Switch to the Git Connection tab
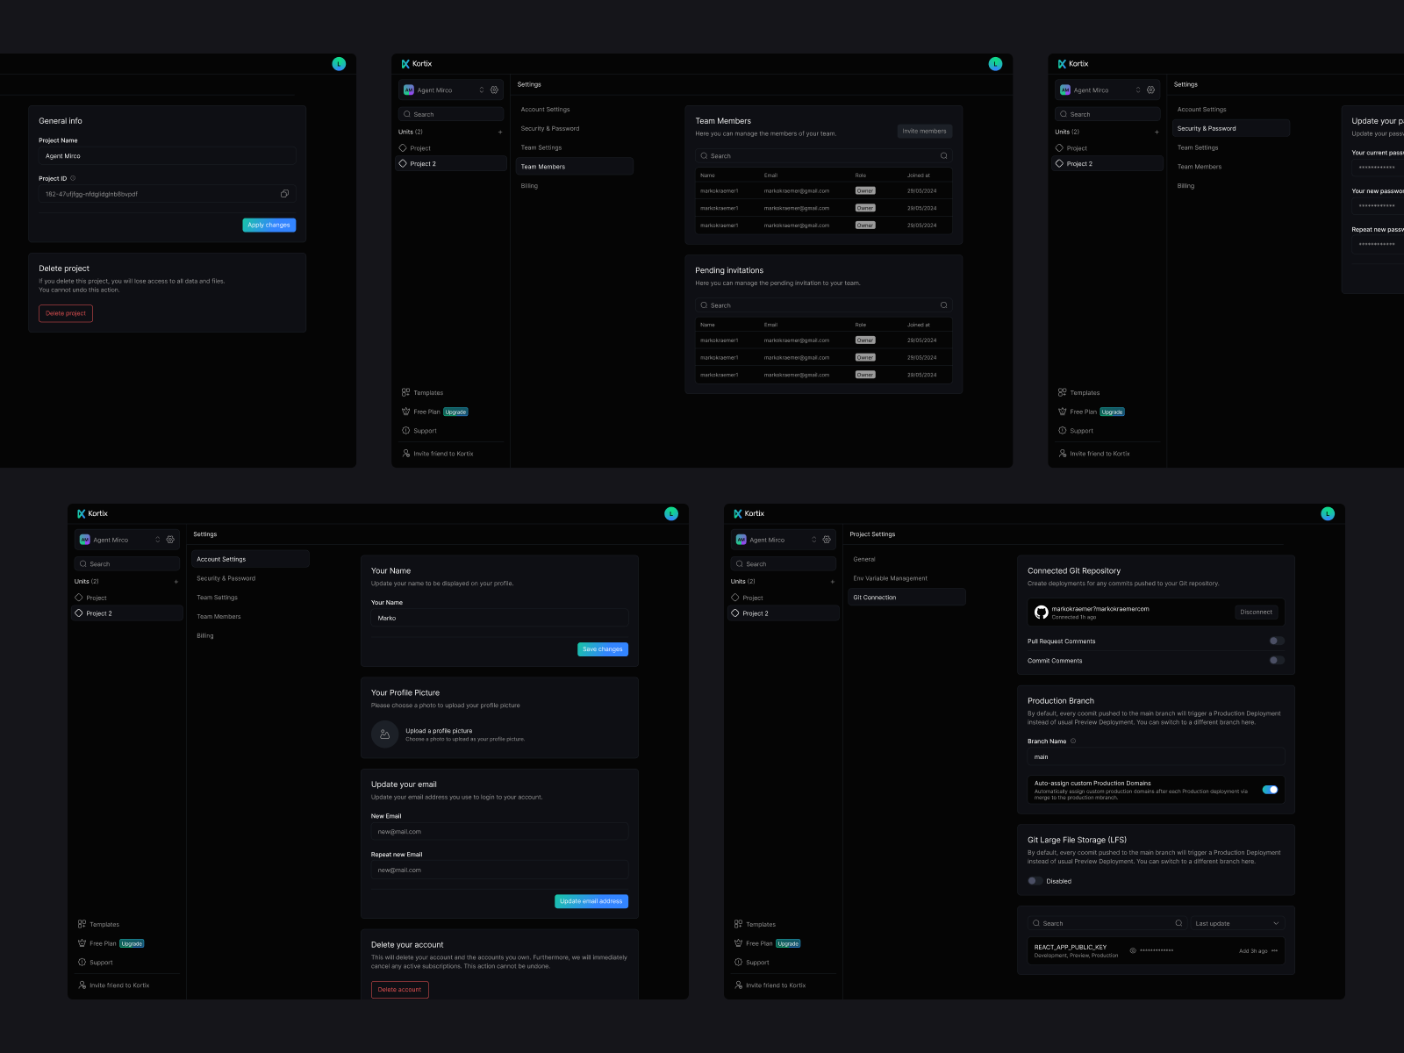 [874, 597]
